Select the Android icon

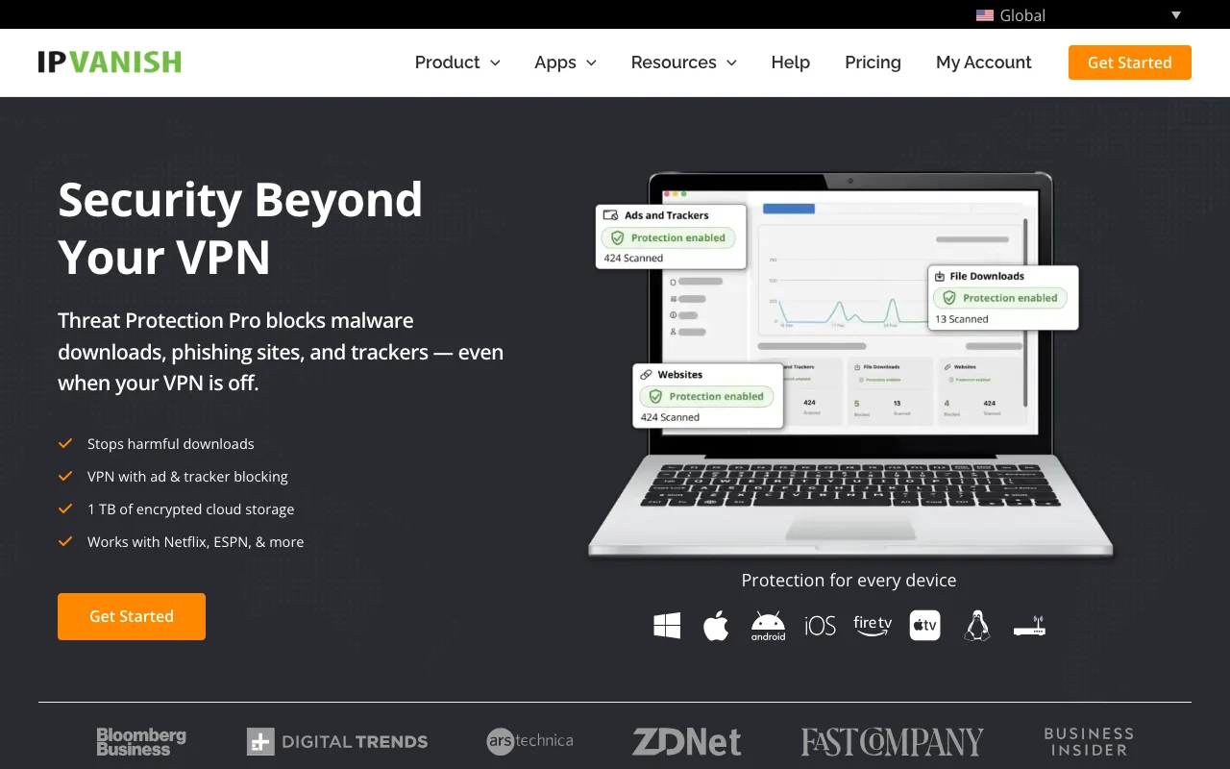769,626
